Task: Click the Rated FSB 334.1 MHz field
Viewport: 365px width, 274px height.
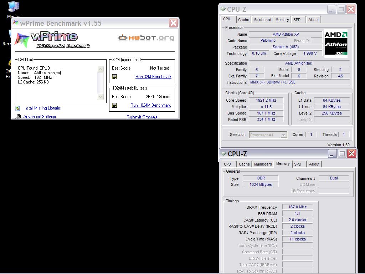Action: [x=266, y=119]
